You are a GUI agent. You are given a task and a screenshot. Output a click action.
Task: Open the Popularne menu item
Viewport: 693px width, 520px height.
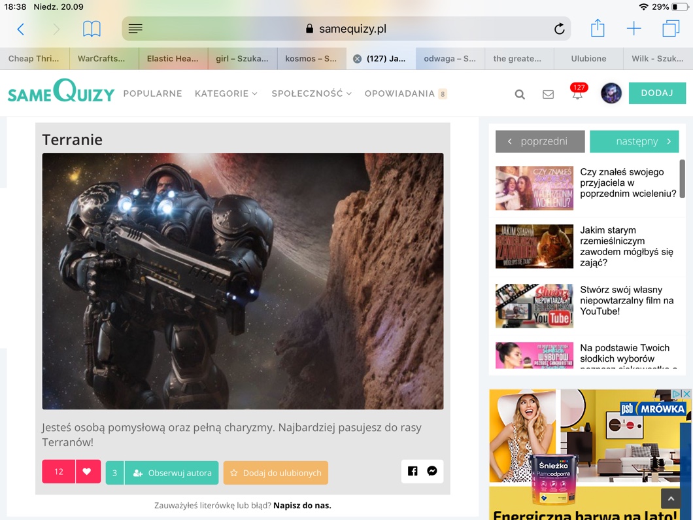[x=152, y=94]
